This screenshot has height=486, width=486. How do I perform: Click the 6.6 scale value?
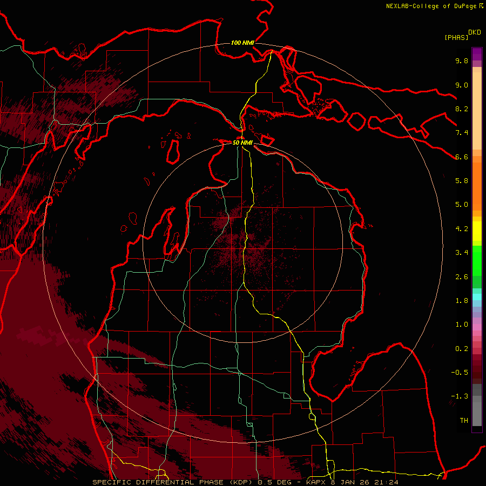462,157
